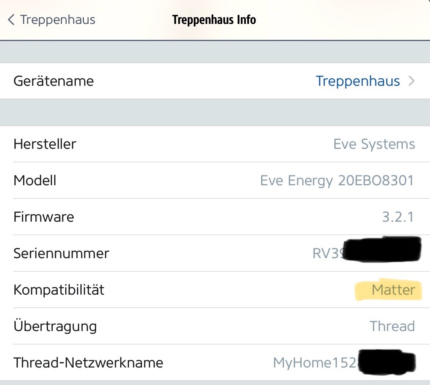Screen dimensions: 430x385
Task: Tap the Treppenhaus Info title
Action: 214,20
